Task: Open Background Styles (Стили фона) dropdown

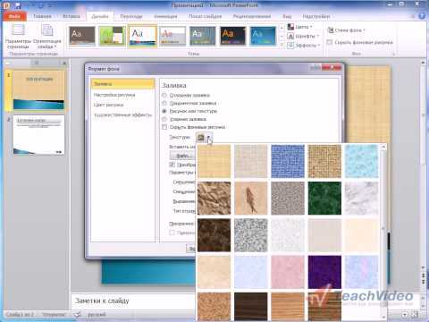Action: point(346,30)
